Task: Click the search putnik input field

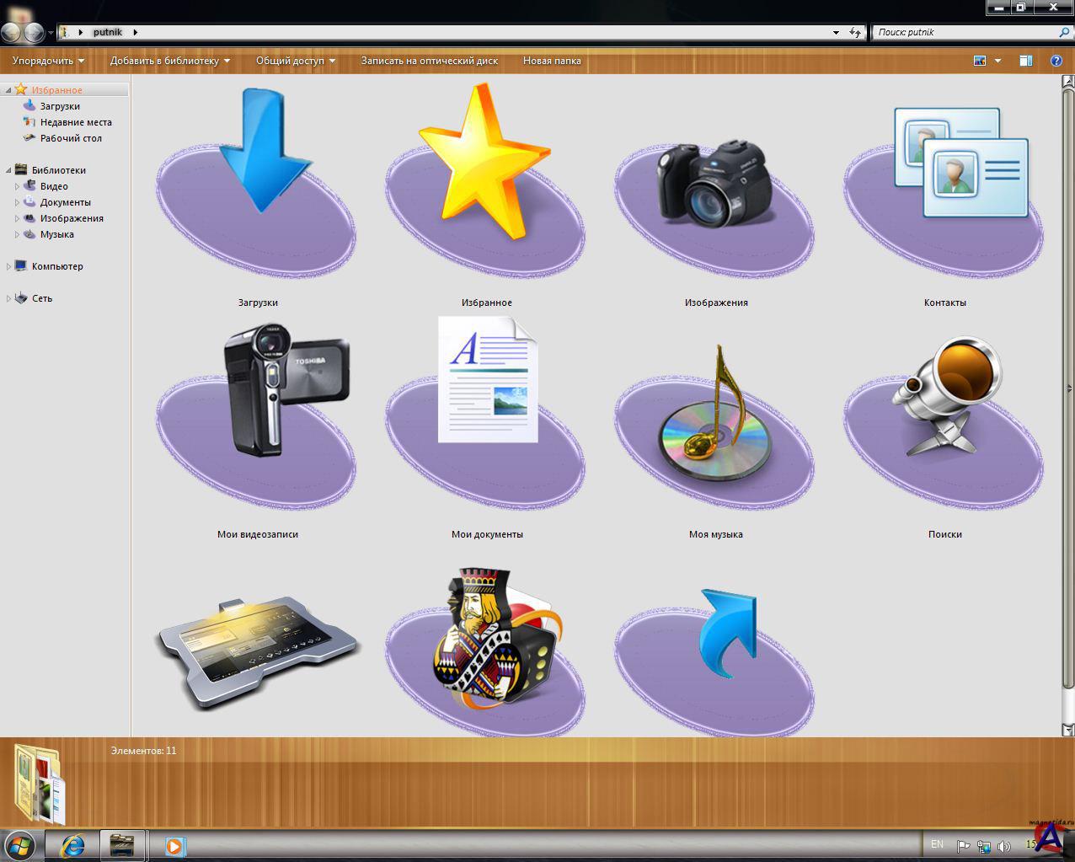Action: pyautogui.click(x=965, y=32)
